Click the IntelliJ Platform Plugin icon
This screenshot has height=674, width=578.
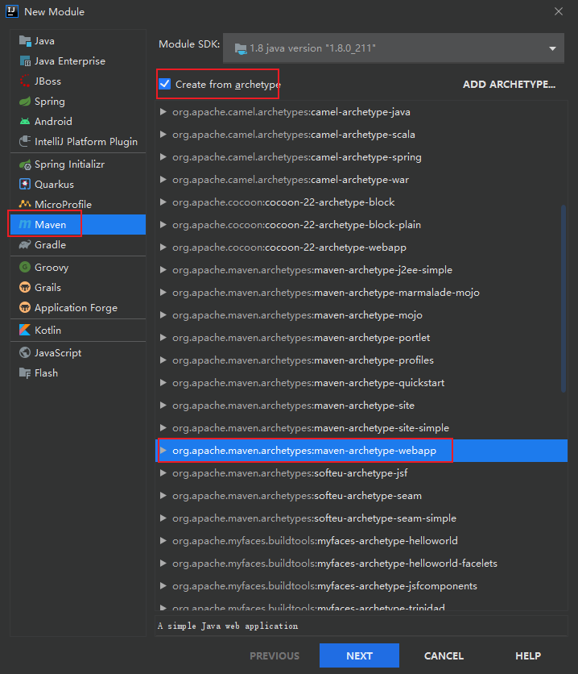click(25, 141)
